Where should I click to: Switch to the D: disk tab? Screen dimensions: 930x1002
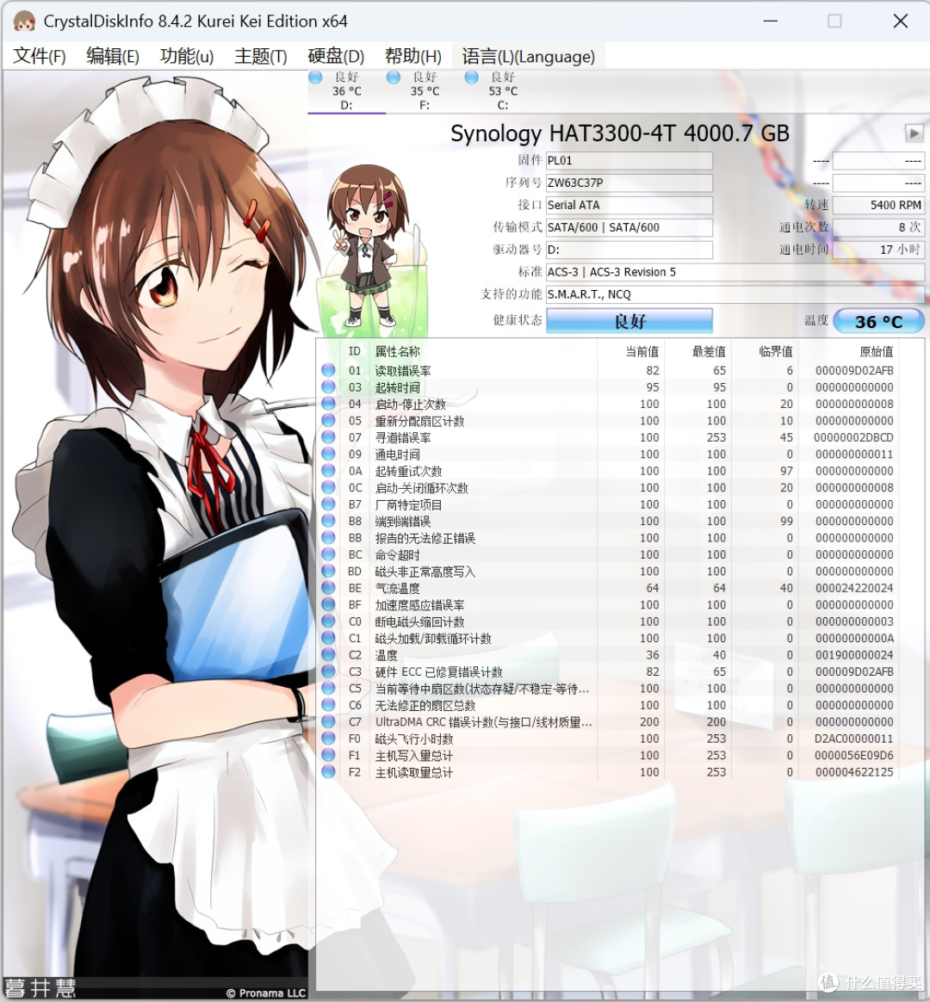click(346, 91)
